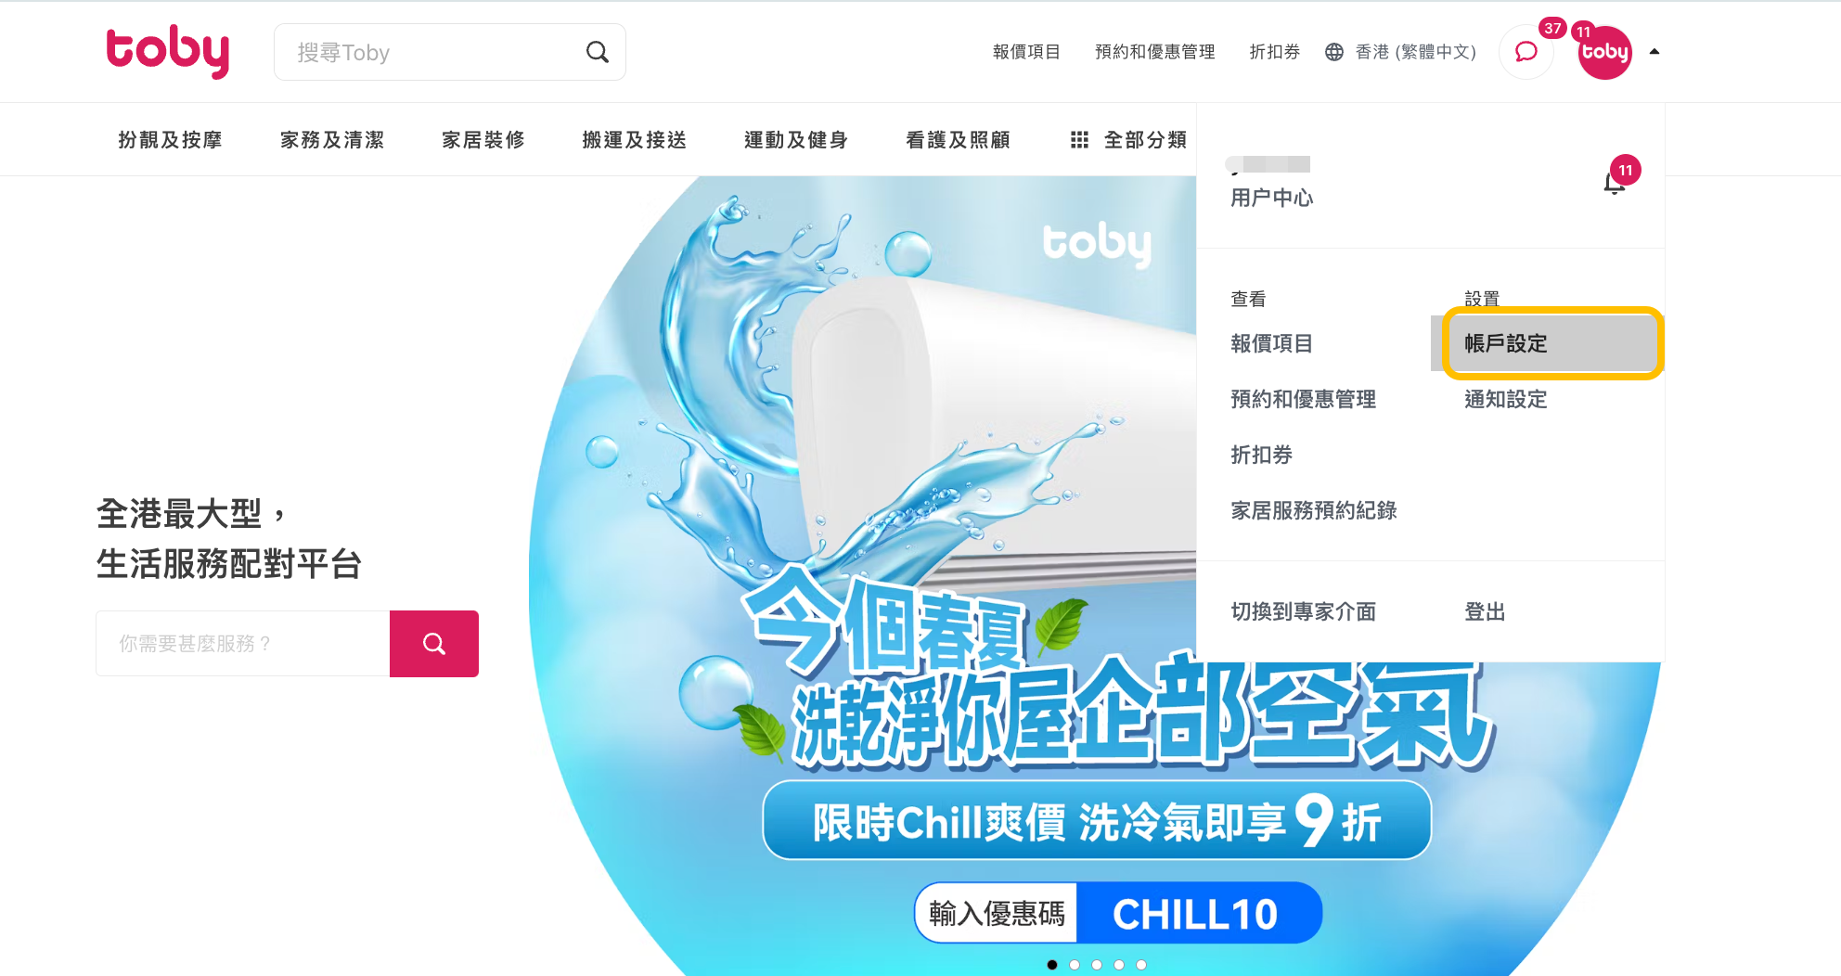The image size is (1841, 976).
Task: Open the chat messages bubble icon
Action: 1526,52
